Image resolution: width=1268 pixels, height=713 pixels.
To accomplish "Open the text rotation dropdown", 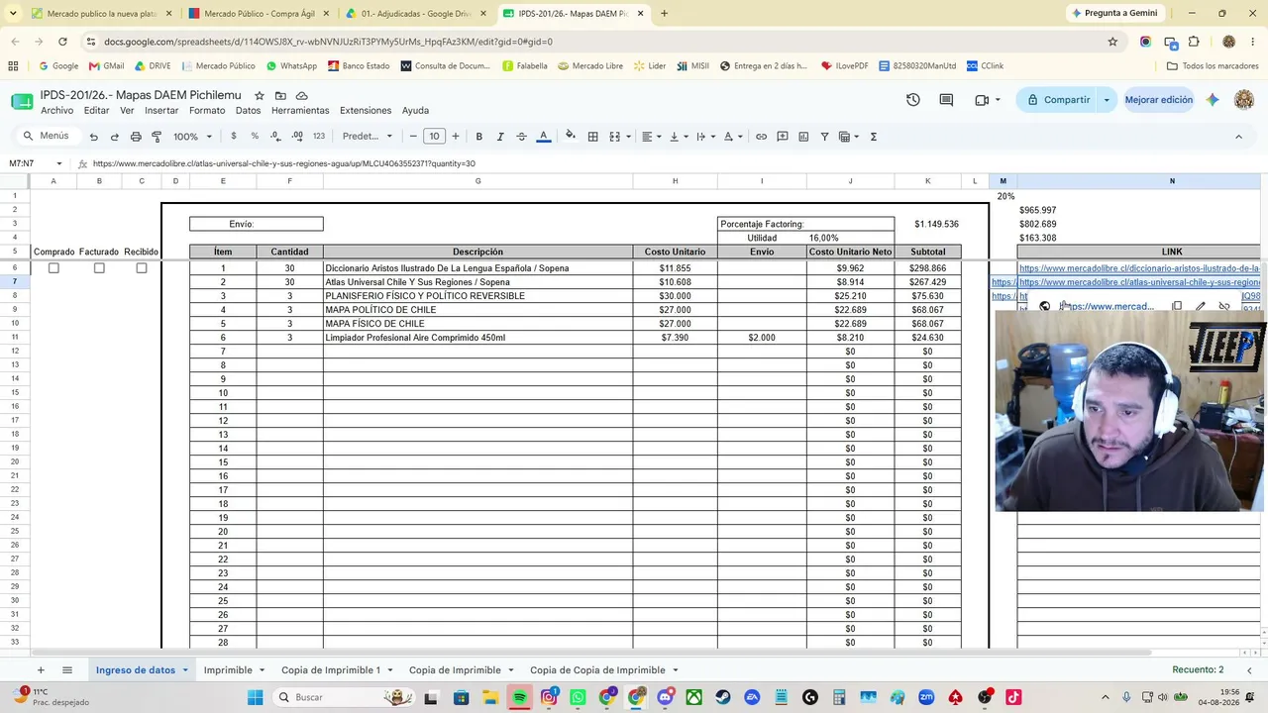I will tap(732, 137).
